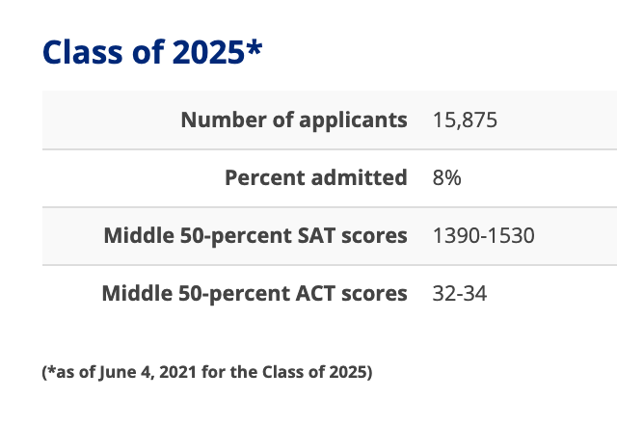Click the "Class of 2025*" heading
The width and height of the screenshot is (617, 426).
(x=151, y=51)
